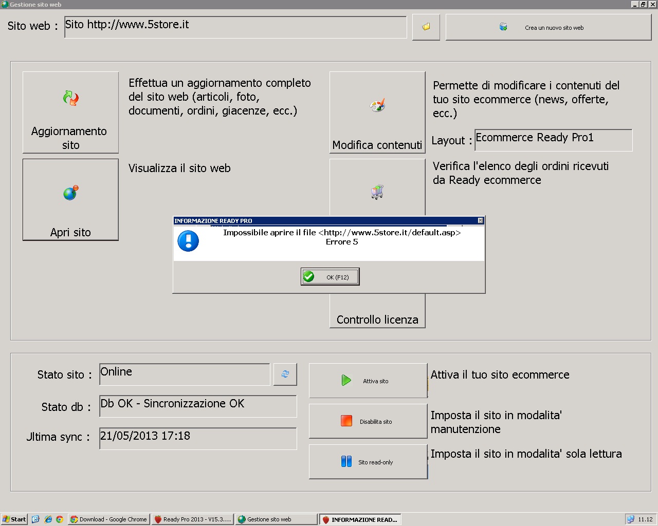Image resolution: width=658 pixels, height=526 pixels.
Task: Click the blue exclamation information icon in dialog
Action: [x=188, y=241]
